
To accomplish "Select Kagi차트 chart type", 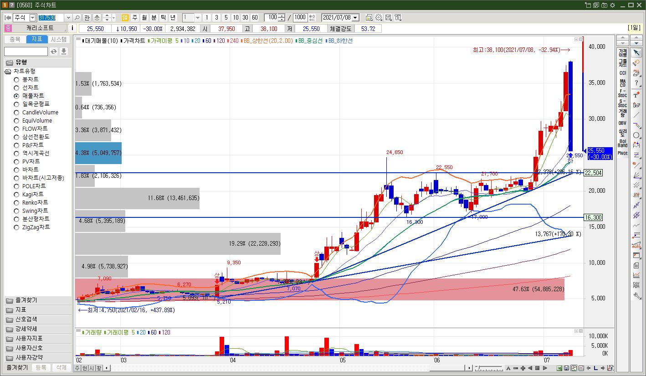I will [33, 194].
